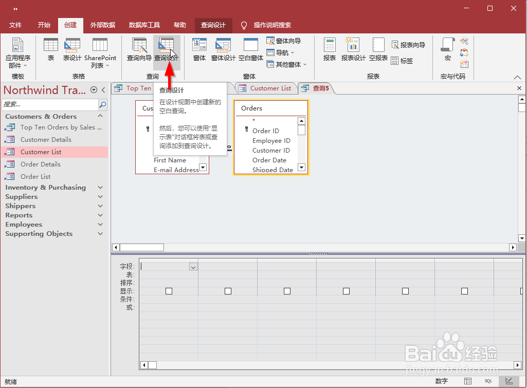Start the Form Wizard (窗体向导)

(284, 41)
